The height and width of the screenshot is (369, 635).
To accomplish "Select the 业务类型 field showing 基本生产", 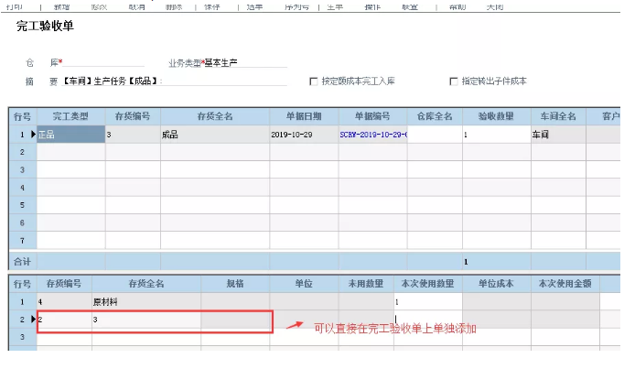I will pos(245,63).
